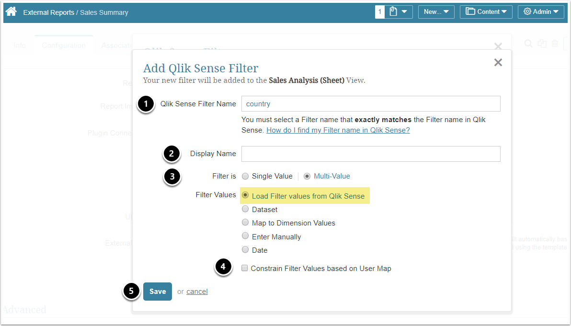571x326 pixels.
Task: Open the Content dropdown menu
Action: coord(486,11)
